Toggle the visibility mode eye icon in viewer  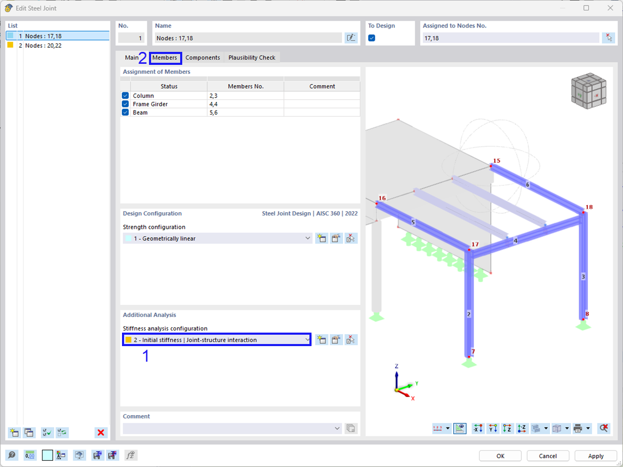pyautogui.click(x=459, y=428)
